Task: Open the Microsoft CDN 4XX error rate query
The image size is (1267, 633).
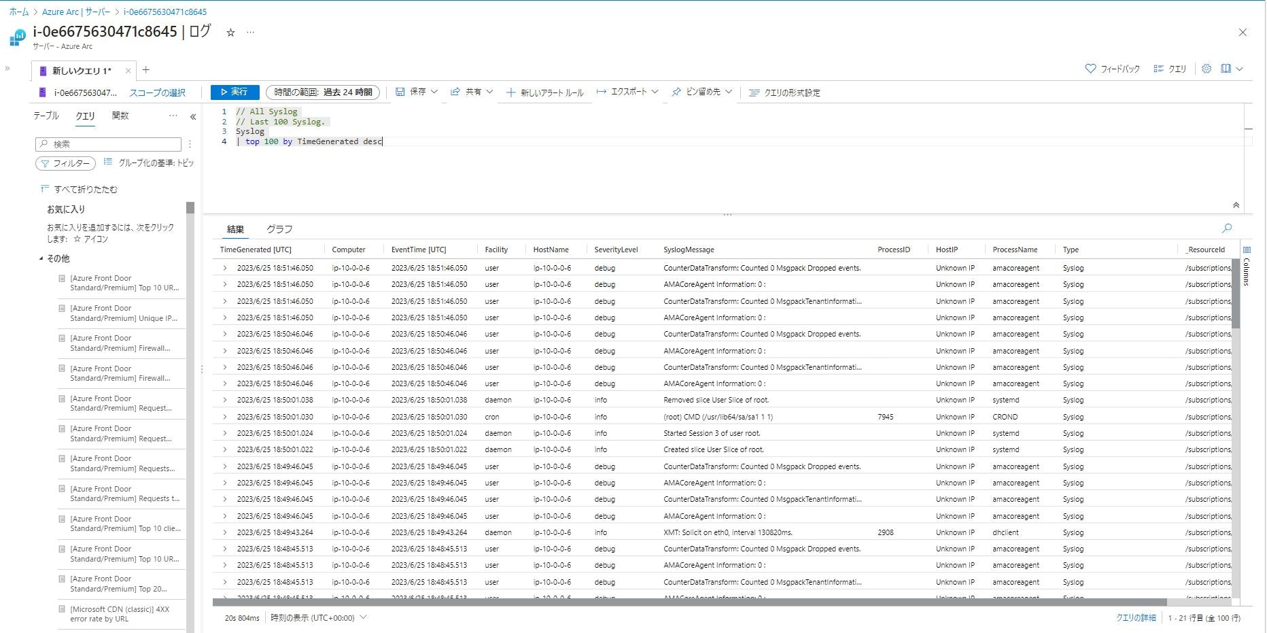Action: 119,614
